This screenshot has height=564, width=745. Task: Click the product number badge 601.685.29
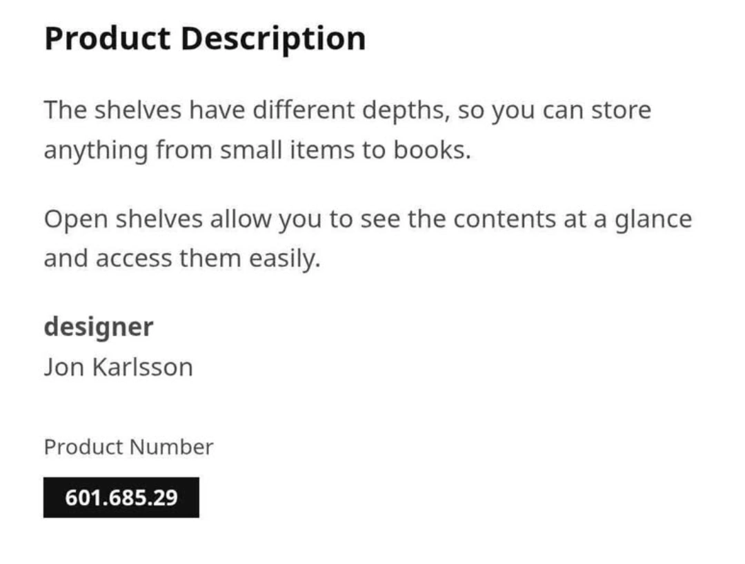[x=121, y=497]
